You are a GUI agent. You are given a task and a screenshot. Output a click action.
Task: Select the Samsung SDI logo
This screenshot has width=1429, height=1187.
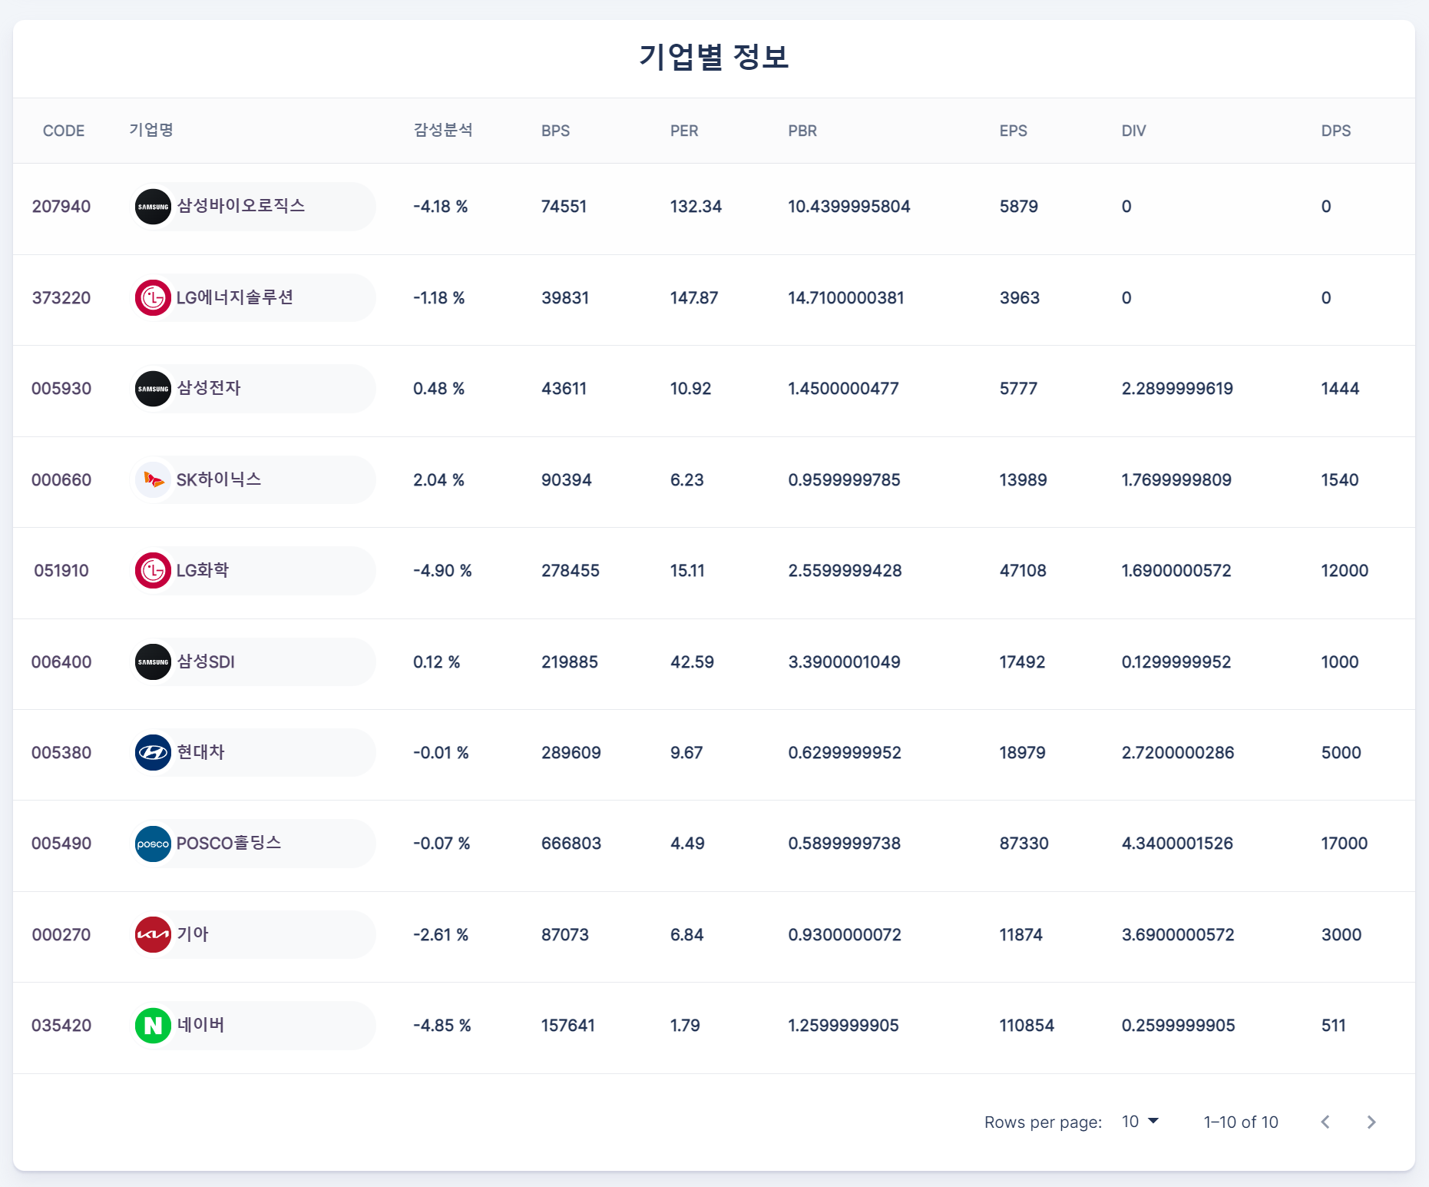[153, 661]
